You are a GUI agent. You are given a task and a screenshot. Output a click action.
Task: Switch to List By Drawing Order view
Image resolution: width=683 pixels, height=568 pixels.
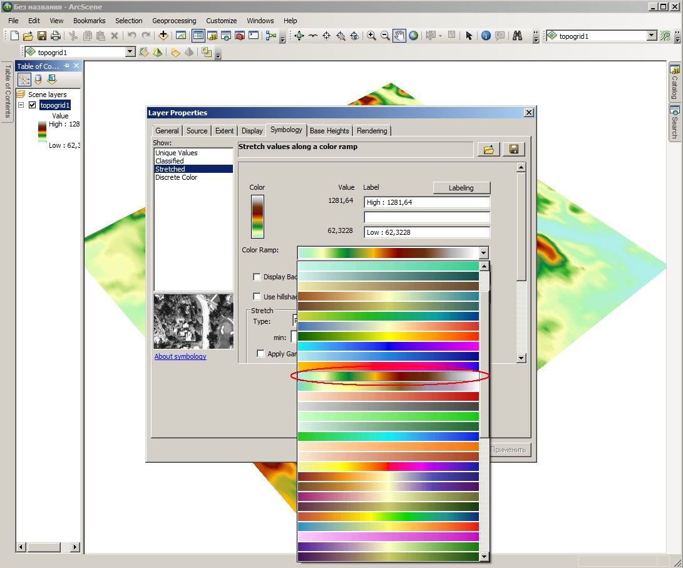click(x=24, y=80)
